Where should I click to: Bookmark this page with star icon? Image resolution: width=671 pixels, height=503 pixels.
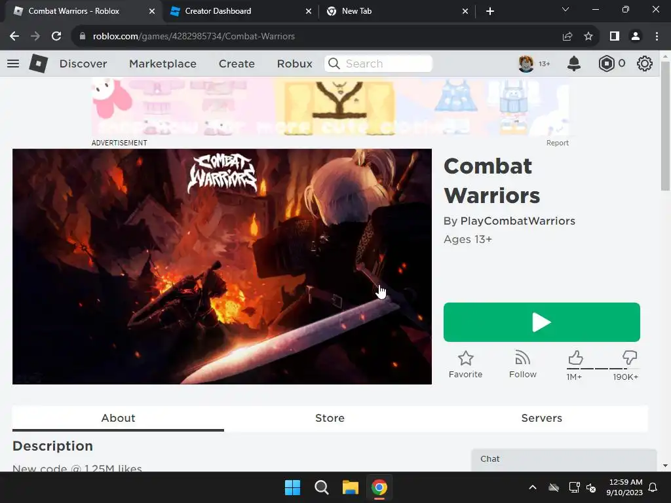(x=588, y=37)
